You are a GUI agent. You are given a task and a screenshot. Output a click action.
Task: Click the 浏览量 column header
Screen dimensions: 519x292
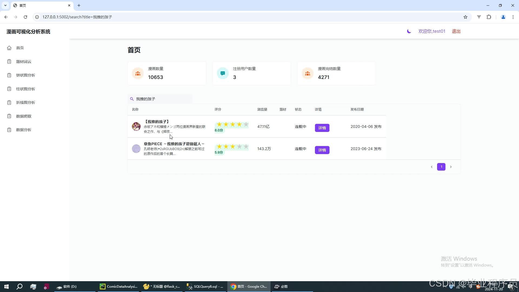[262, 109]
